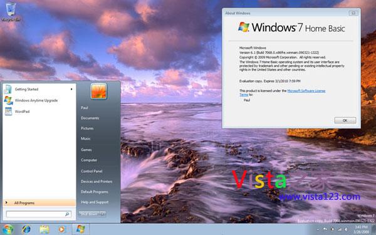Click the search magnifier icon in Start menu

[x=67, y=214]
